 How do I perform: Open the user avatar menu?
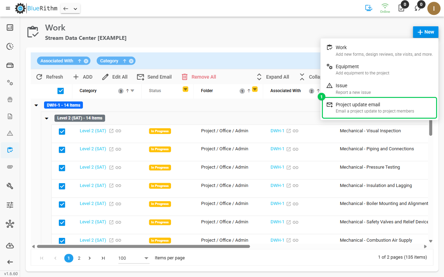click(x=434, y=8)
